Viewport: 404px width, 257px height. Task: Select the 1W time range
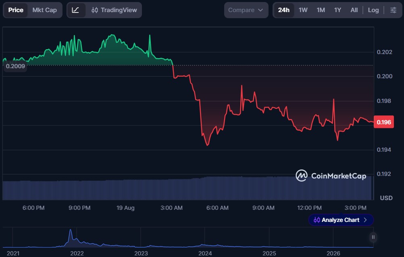coord(303,10)
